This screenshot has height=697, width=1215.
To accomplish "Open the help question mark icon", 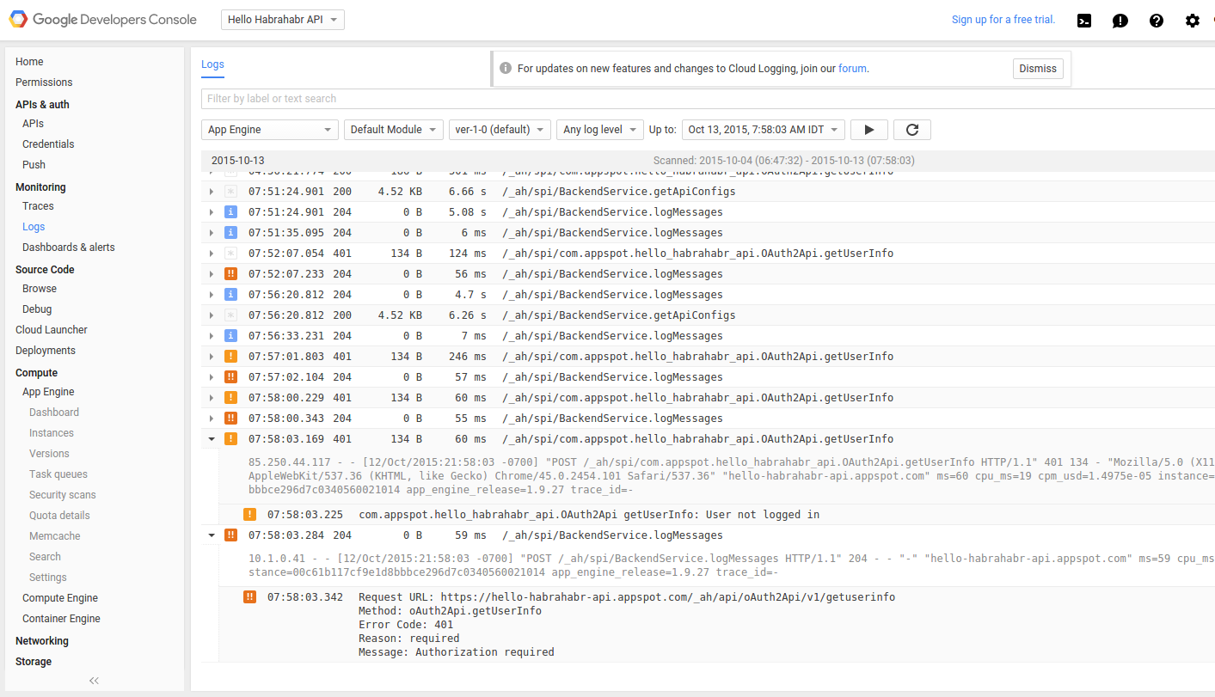I will pos(1157,21).
